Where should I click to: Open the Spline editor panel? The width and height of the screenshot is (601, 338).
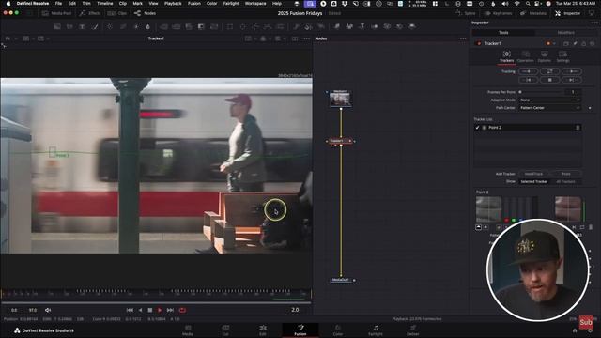tap(466, 13)
